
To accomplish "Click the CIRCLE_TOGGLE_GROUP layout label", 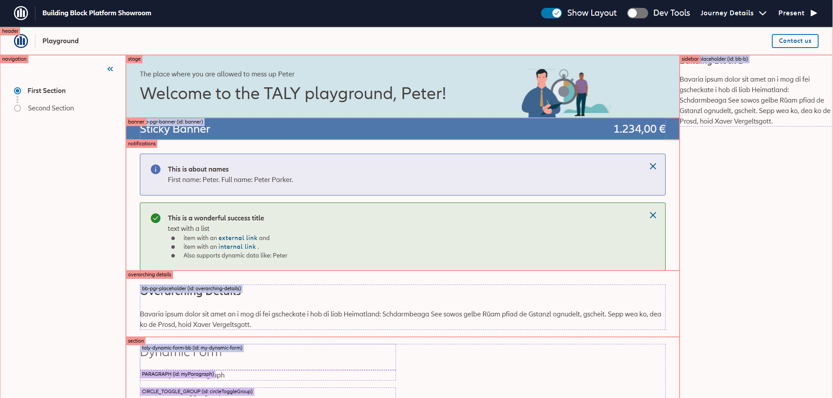I will (197, 391).
